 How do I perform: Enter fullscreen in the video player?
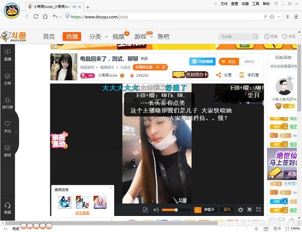(258, 209)
